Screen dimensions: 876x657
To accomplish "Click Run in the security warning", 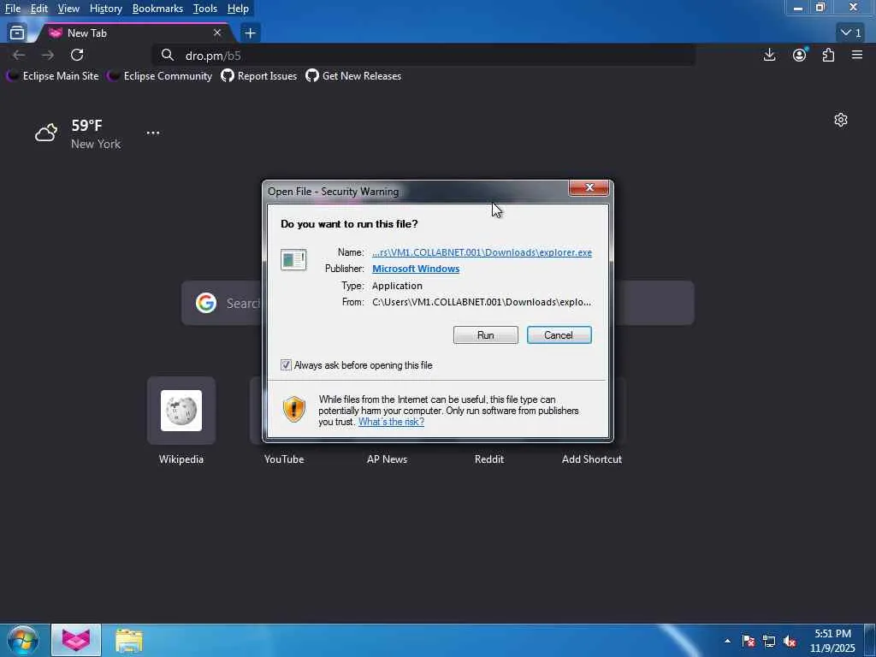I will point(486,335).
